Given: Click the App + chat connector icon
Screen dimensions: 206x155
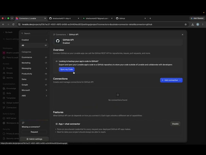Looking at the screenshot, I should pos(57,124).
